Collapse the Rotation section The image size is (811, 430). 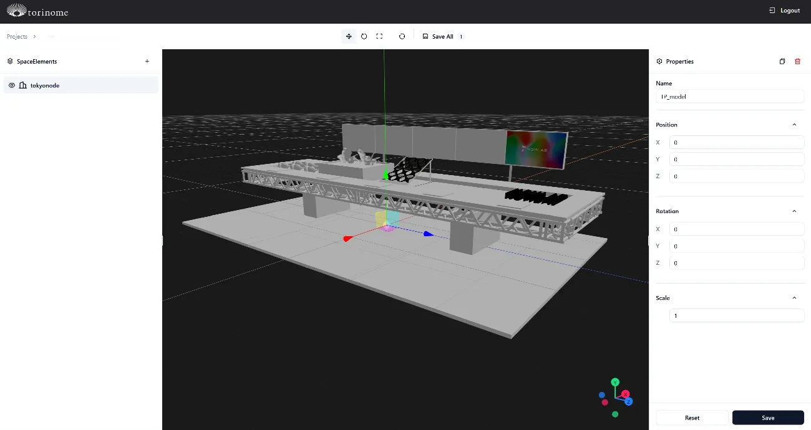[794, 211]
